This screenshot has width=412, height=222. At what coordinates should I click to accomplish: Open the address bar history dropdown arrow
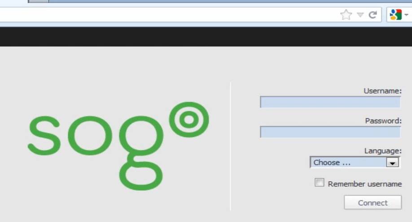click(360, 15)
